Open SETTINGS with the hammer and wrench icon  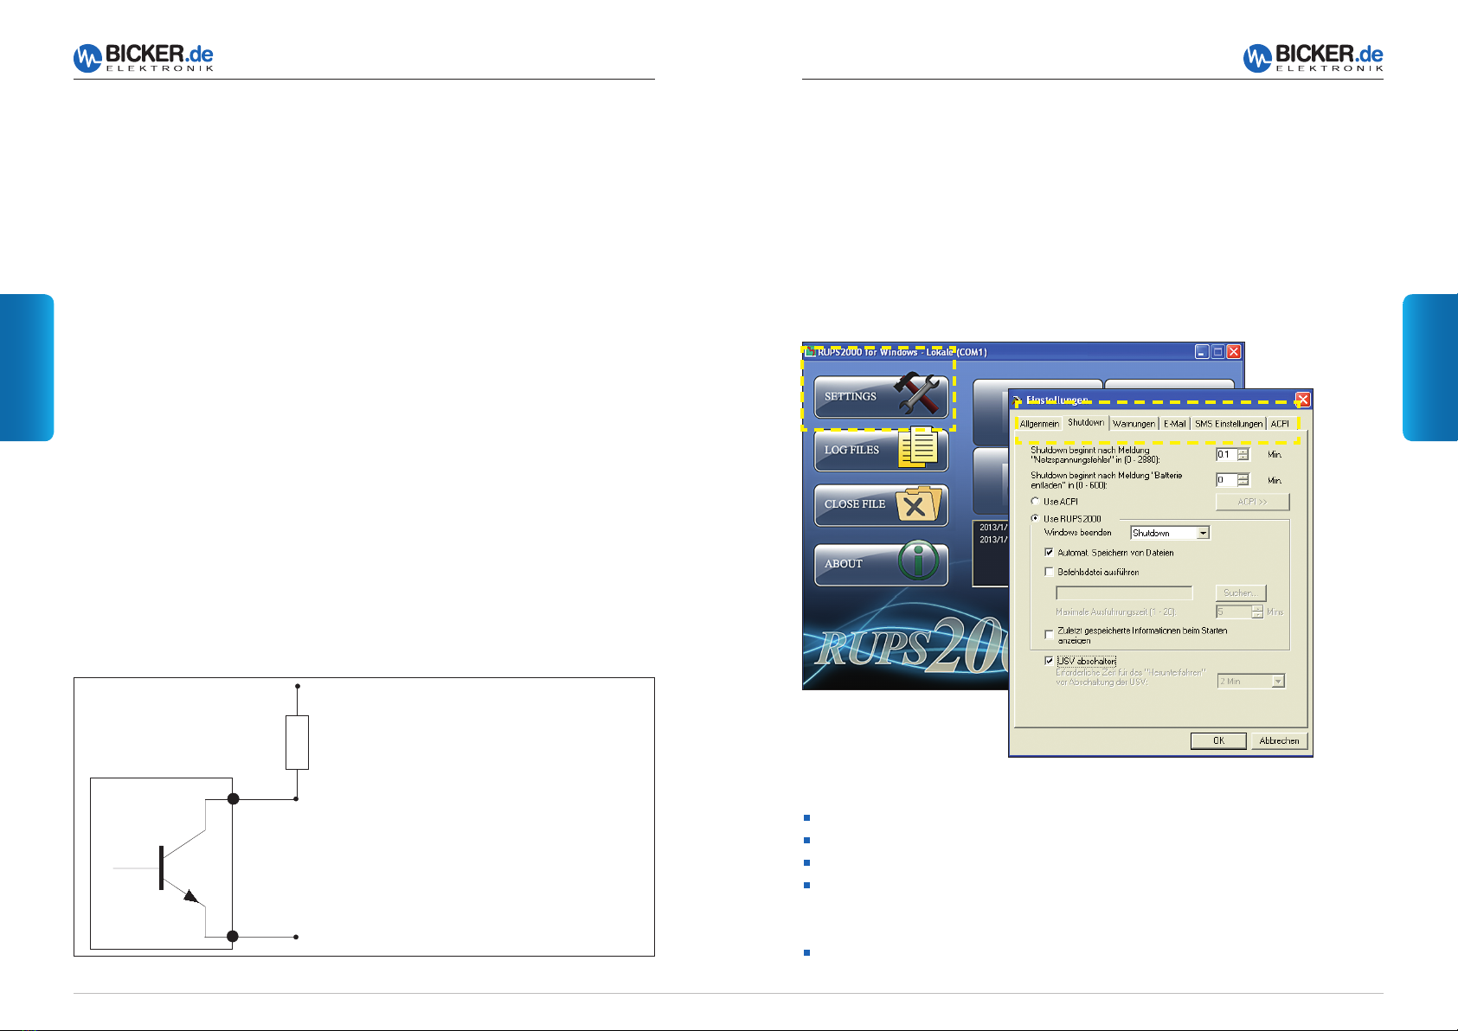click(x=881, y=397)
